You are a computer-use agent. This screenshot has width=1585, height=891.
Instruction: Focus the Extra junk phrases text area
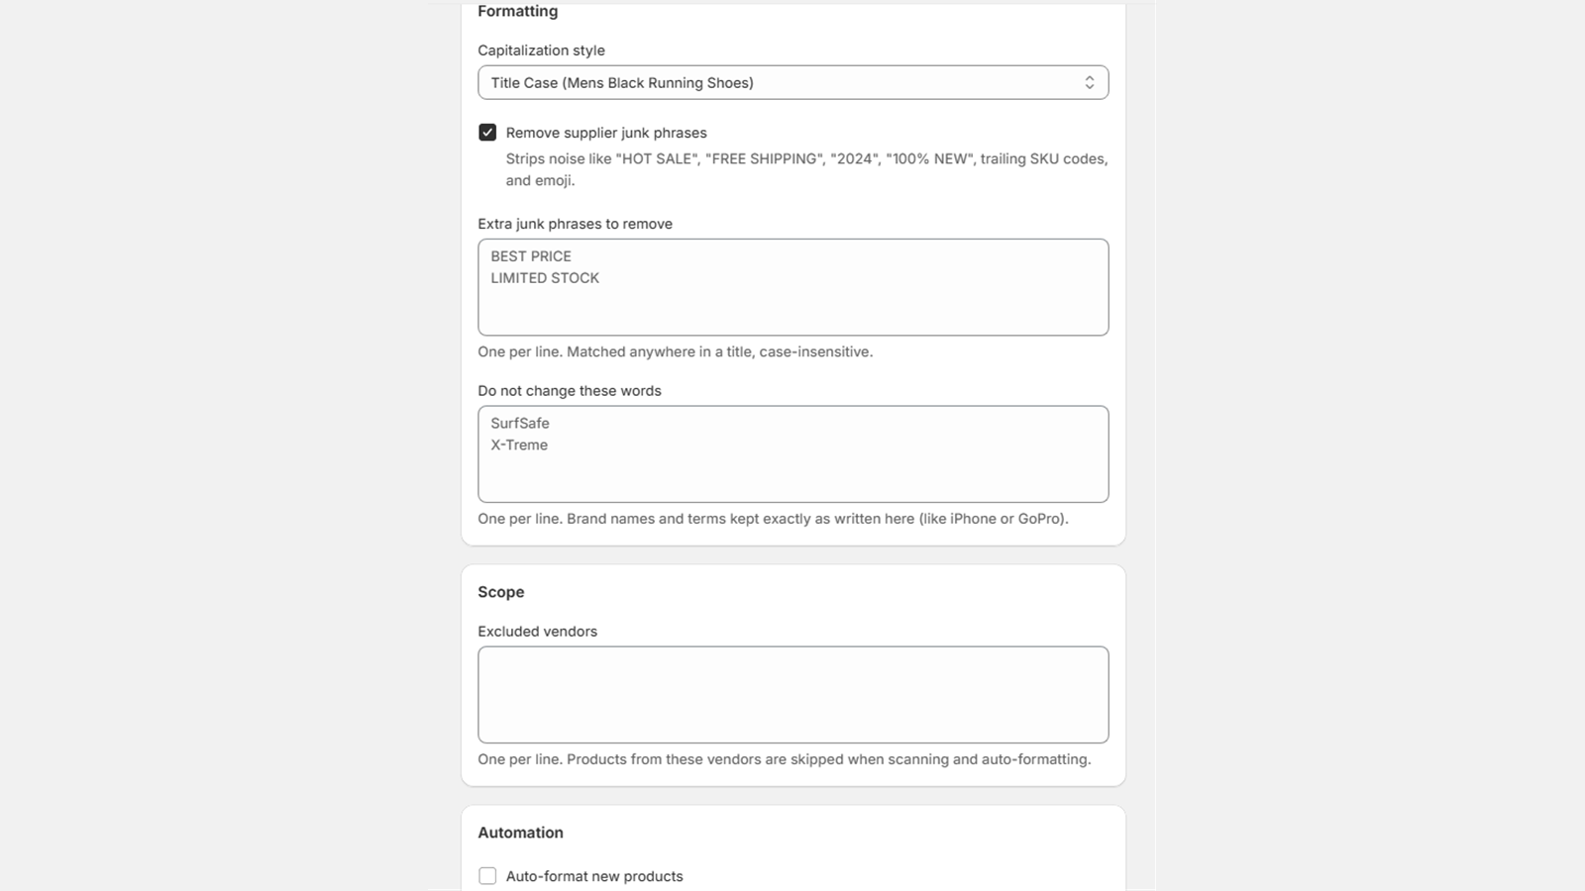[792, 287]
